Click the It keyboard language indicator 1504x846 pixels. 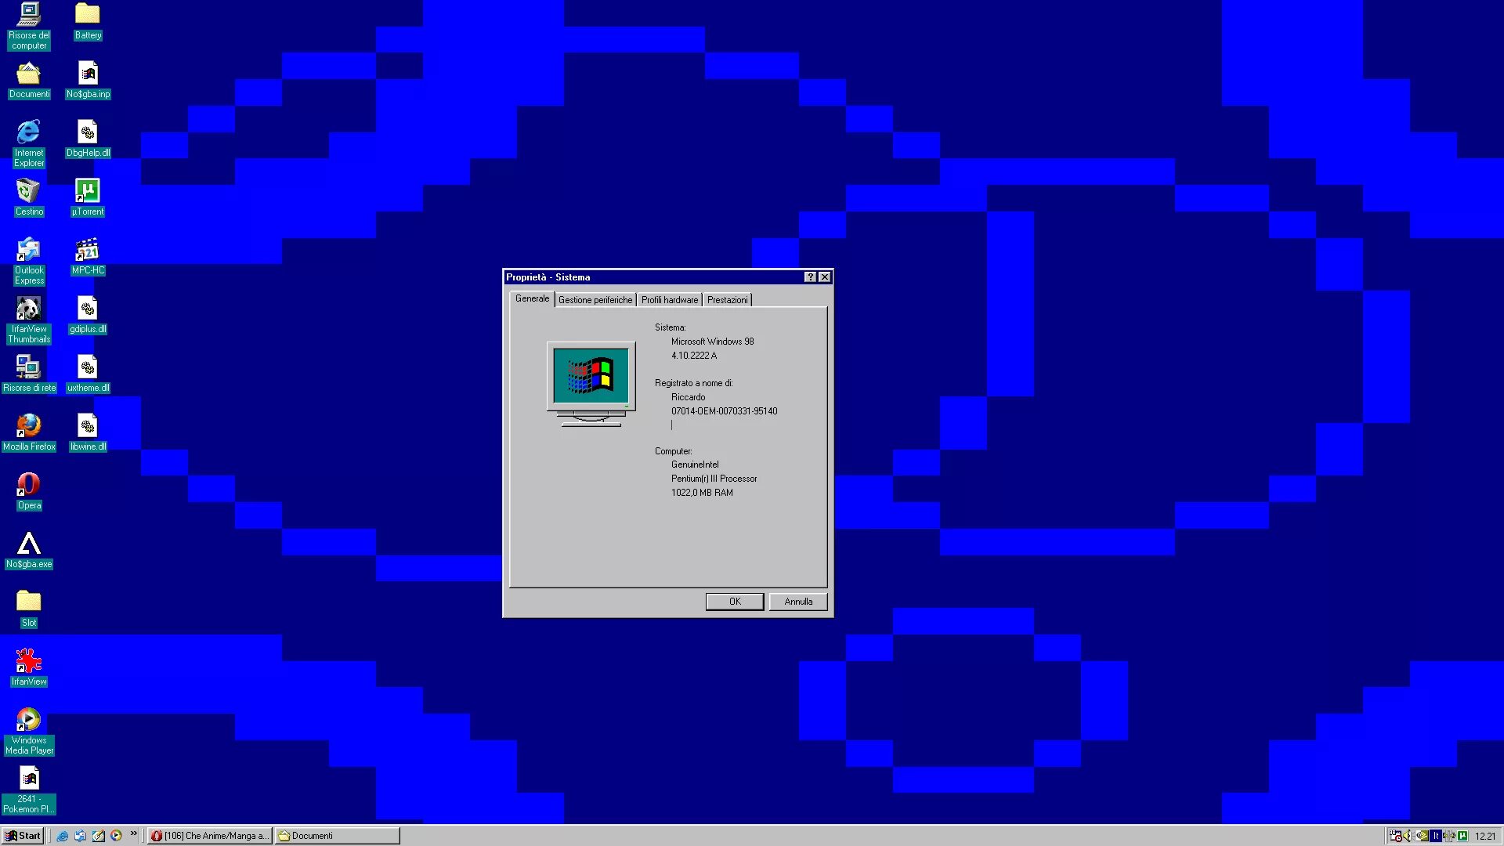(x=1436, y=836)
